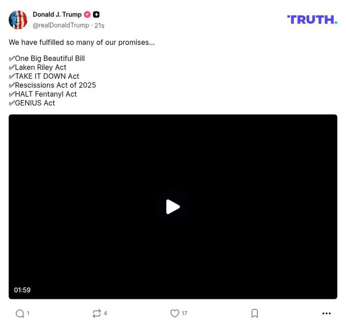The height and width of the screenshot is (331, 346).
Task: Click the 01:59 video duration label
Action: (22, 290)
